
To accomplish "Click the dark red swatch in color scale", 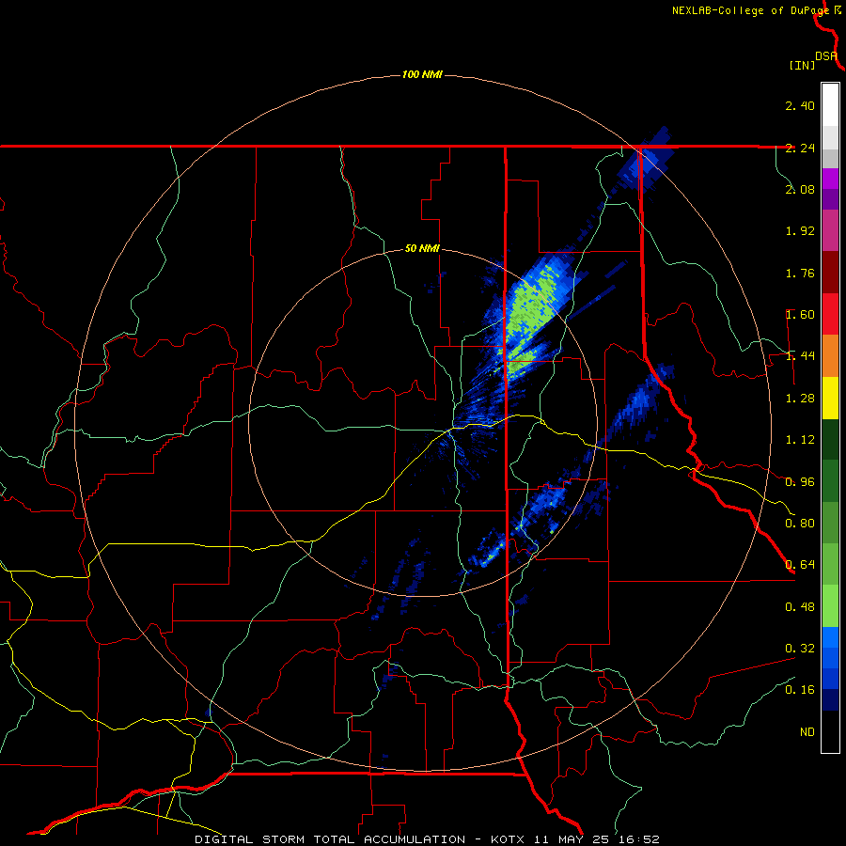I will pyautogui.click(x=830, y=273).
